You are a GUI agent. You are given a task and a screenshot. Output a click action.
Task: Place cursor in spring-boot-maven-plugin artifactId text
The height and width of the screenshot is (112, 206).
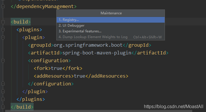97,53
